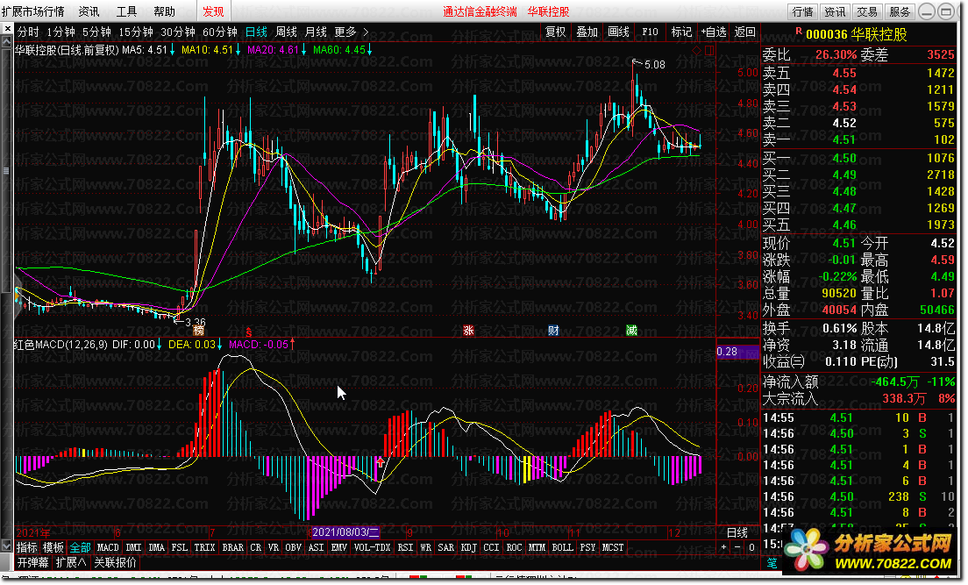Click the 资讯 button at top right
This screenshot has height=585, width=968.
[835, 11]
